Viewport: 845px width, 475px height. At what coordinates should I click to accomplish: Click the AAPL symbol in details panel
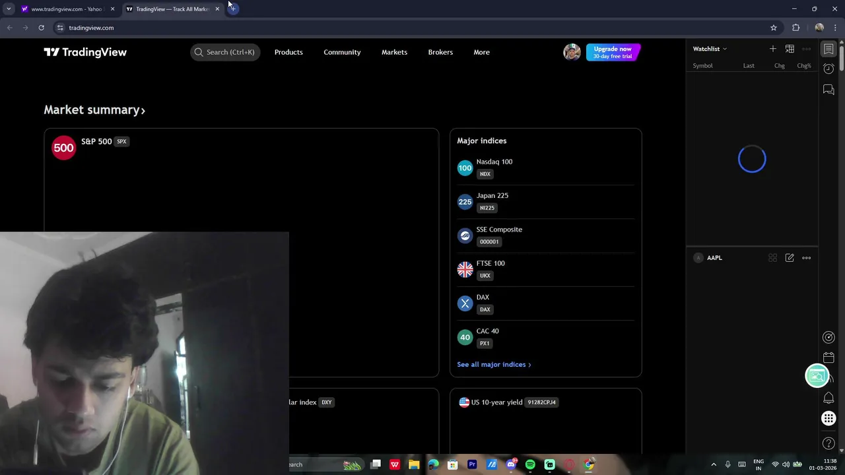(x=714, y=258)
